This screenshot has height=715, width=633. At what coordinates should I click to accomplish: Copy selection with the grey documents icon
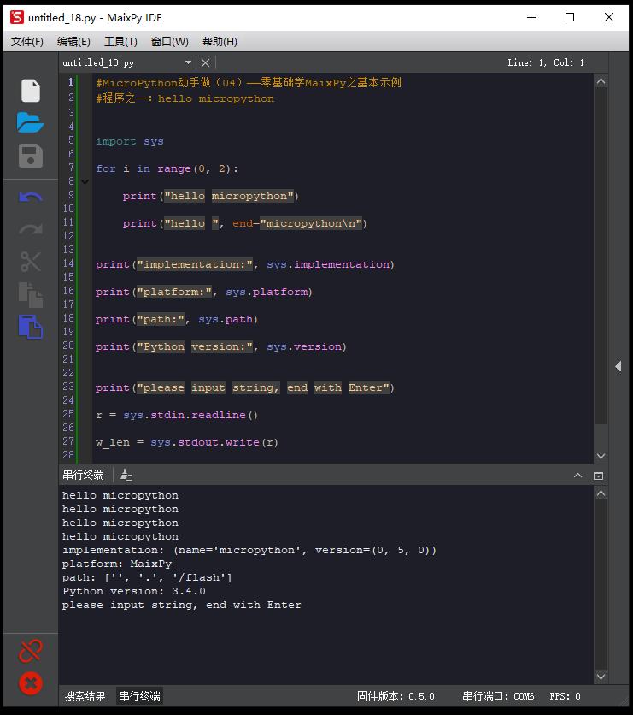[31, 295]
